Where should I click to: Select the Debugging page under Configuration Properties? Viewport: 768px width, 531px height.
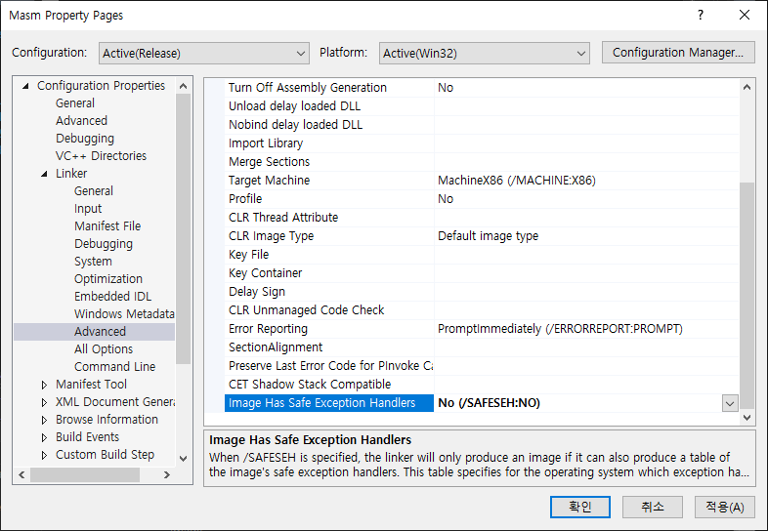pyautogui.click(x=85, y=139)
